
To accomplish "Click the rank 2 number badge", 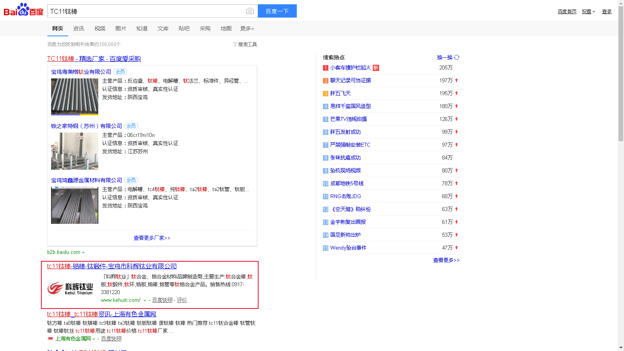I will point(326,81).
